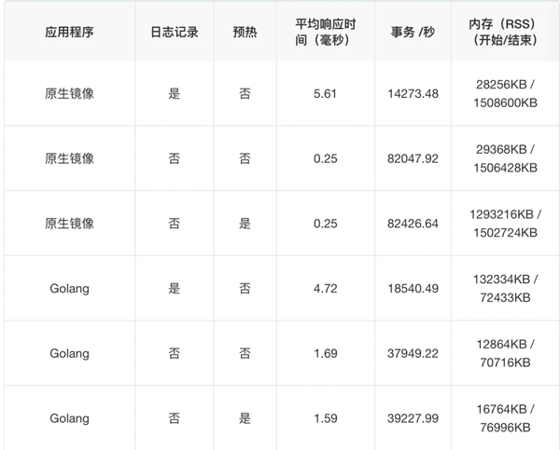Select the 82426.64 transactions cell
Screen dimensions: 560x450
click(x=418, y=224)
